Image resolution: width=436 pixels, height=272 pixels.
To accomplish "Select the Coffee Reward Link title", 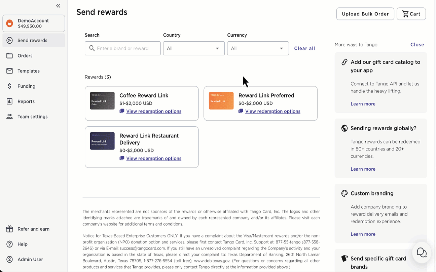I will 144,95.
